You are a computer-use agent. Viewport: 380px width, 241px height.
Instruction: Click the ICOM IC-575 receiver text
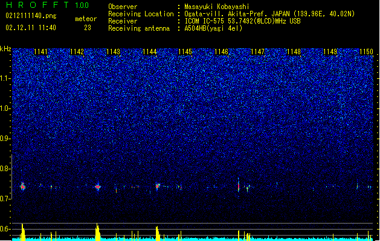[x=242, y=21]
